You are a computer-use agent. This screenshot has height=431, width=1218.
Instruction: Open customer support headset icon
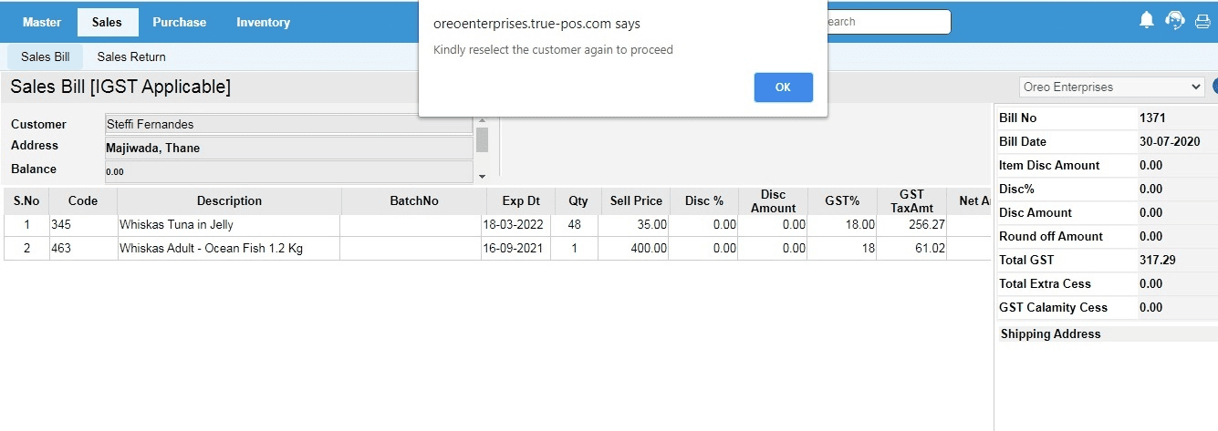coord(1175,21)
